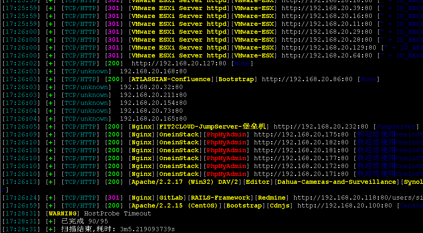Click the blue JumpServer page title
This screenshot has width=423, height=233.
pyautogui.click(x=396, y=126)
